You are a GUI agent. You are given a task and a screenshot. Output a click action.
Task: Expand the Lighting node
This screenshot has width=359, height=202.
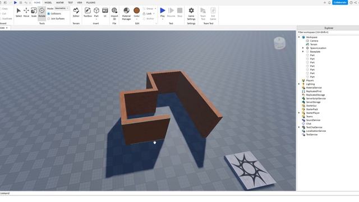tap(299, 84)
